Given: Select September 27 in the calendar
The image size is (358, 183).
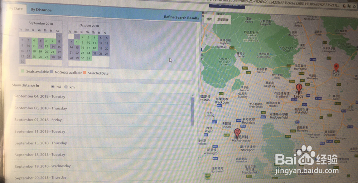Looking at the screenshot, I should 46,57.
